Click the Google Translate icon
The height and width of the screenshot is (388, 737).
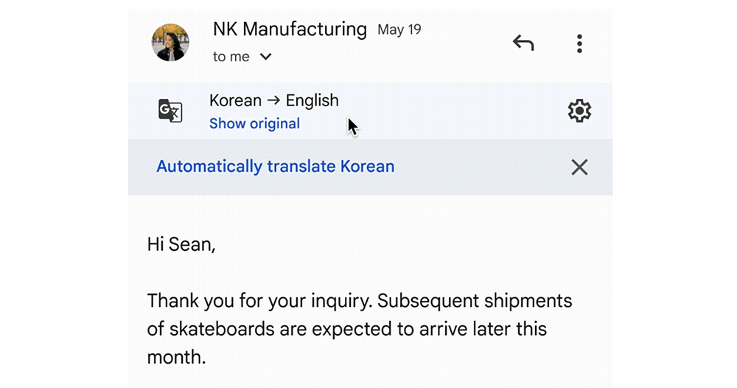pos(170,111)
